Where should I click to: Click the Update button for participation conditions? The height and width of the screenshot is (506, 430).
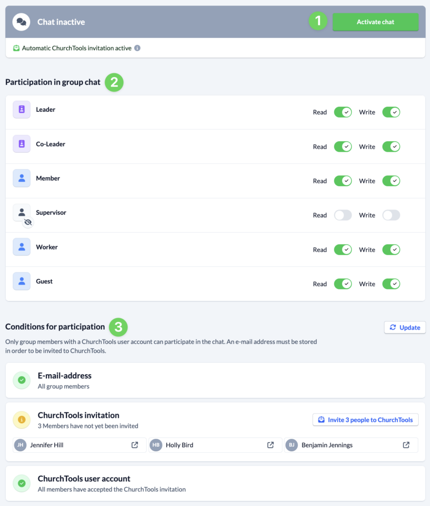coord(405,327)
